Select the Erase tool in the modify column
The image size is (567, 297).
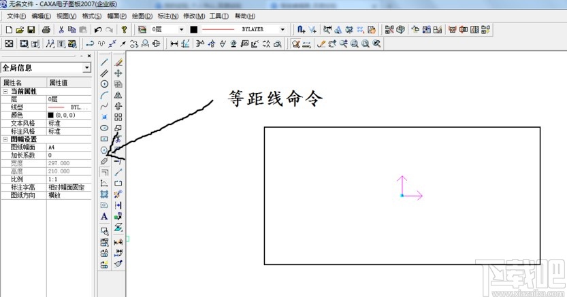(118, 62)
